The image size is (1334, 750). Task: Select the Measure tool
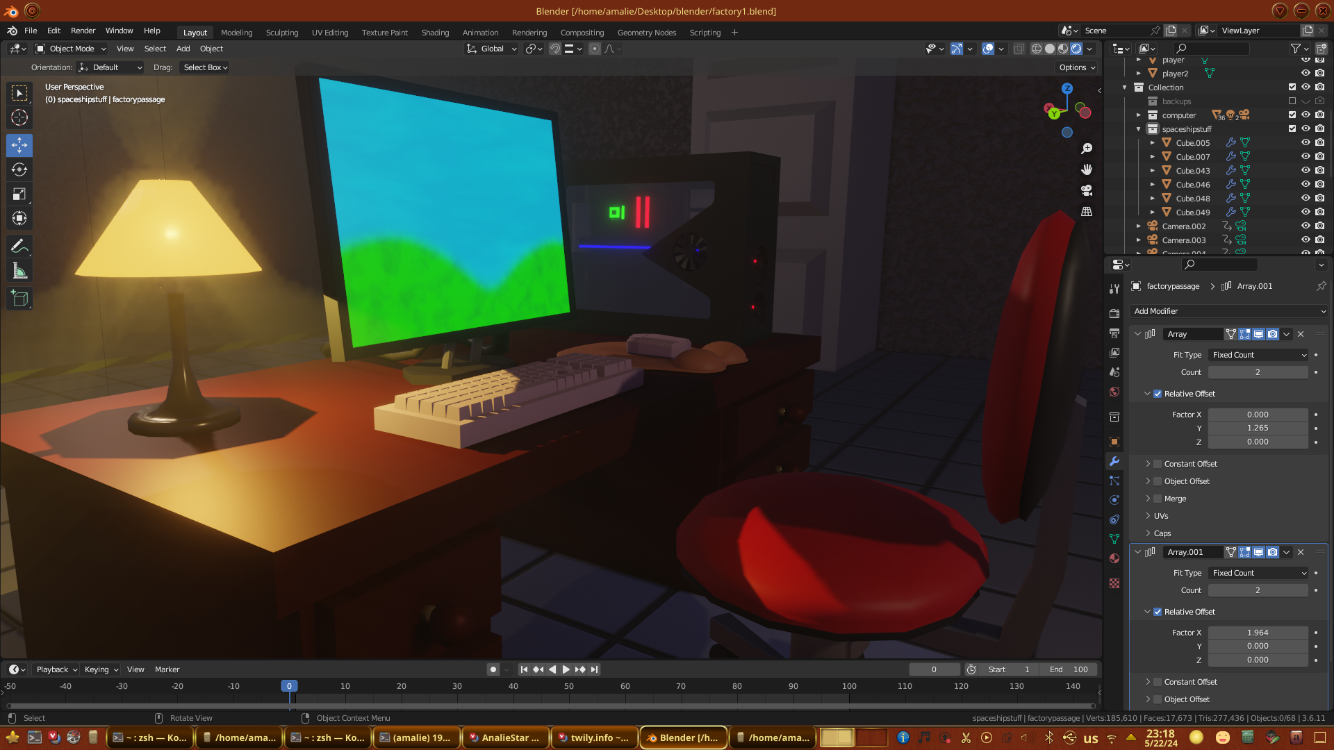click(19, 271)
